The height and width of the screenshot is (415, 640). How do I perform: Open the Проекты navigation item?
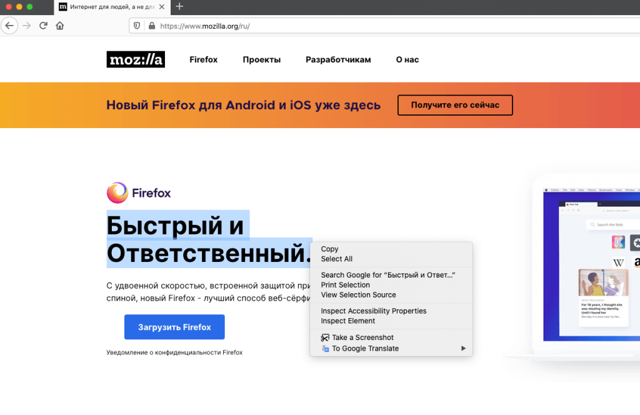pyautogui.click(x=262, y=59)
